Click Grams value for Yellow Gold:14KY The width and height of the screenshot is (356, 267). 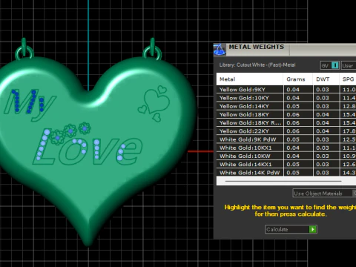click(293, 106)
